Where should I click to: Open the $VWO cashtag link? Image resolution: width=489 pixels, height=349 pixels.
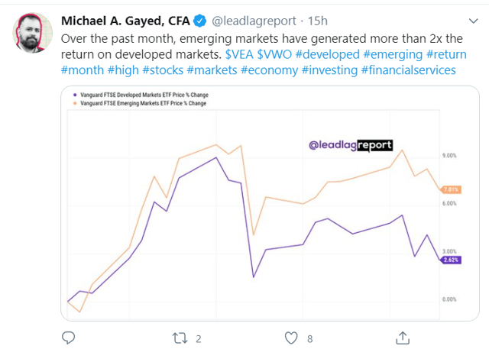tap(274, 54)
